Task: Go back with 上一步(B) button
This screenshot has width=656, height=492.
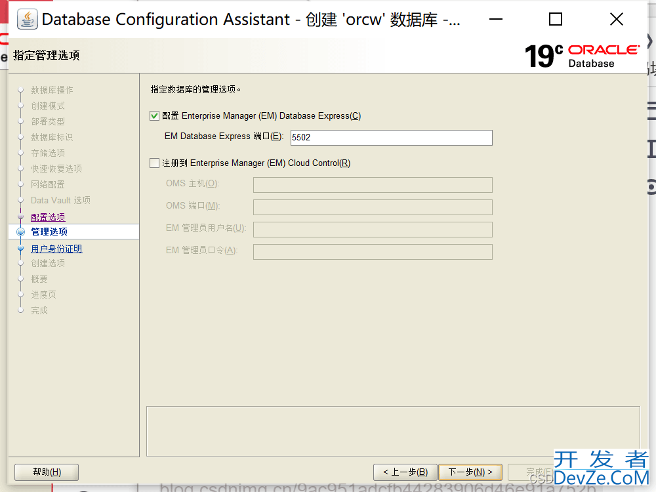Action: pos(405,472)
